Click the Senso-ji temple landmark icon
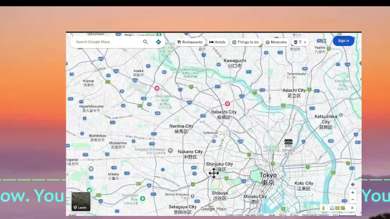The height and width of the screenshot is (219, 390). pos(288,143)
